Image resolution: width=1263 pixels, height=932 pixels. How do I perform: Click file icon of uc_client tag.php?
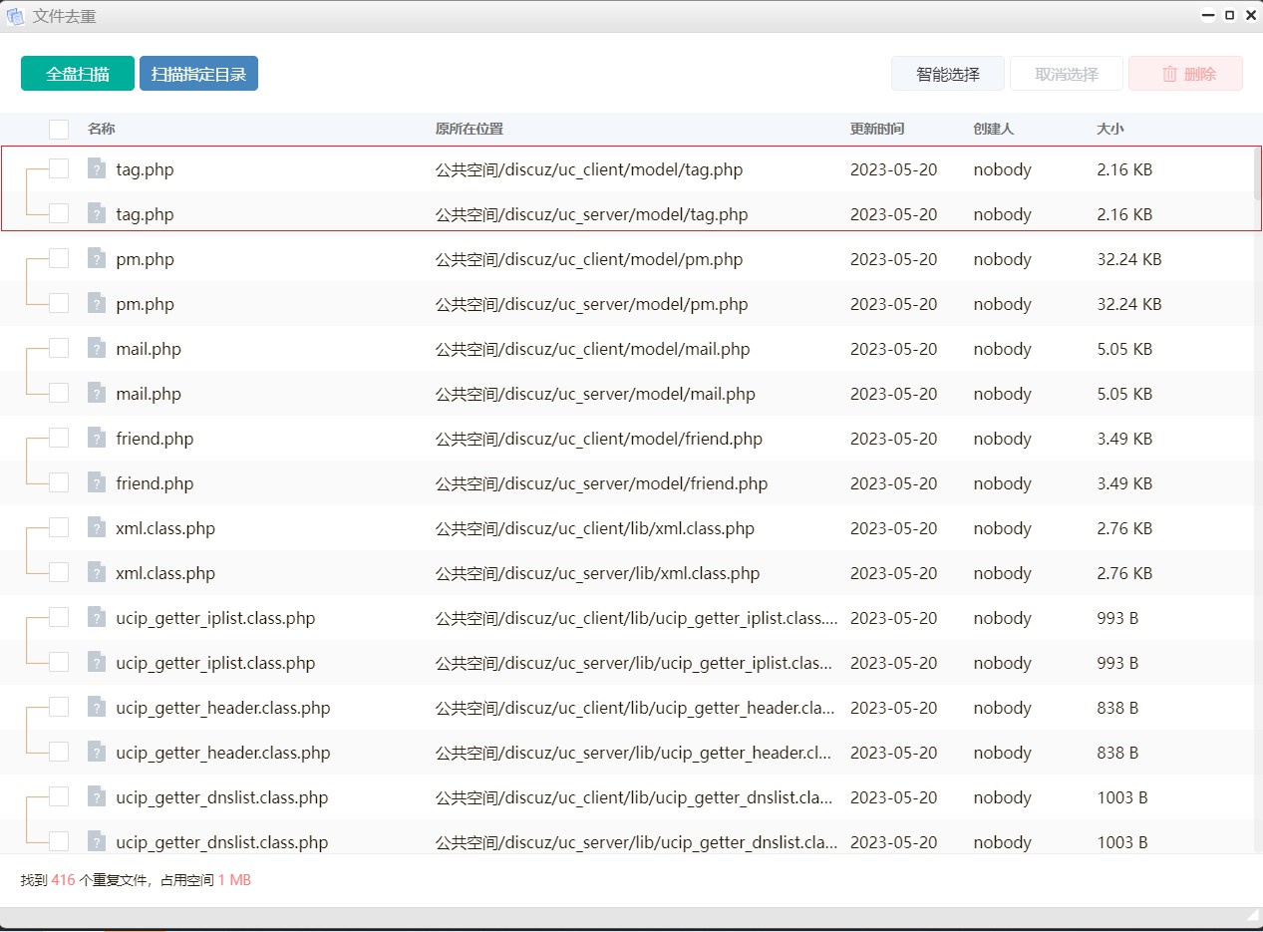(96, 168)
